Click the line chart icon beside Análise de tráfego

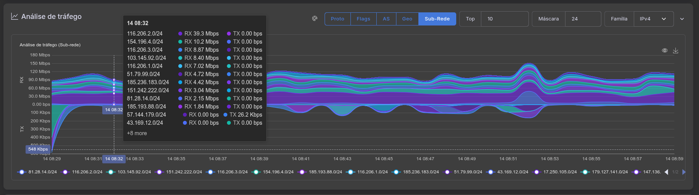(15, 17)
